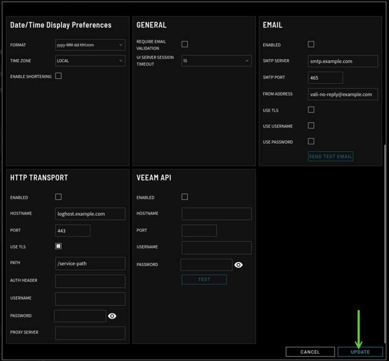Click the Veeam API Test button

click(x=204, y=280)
